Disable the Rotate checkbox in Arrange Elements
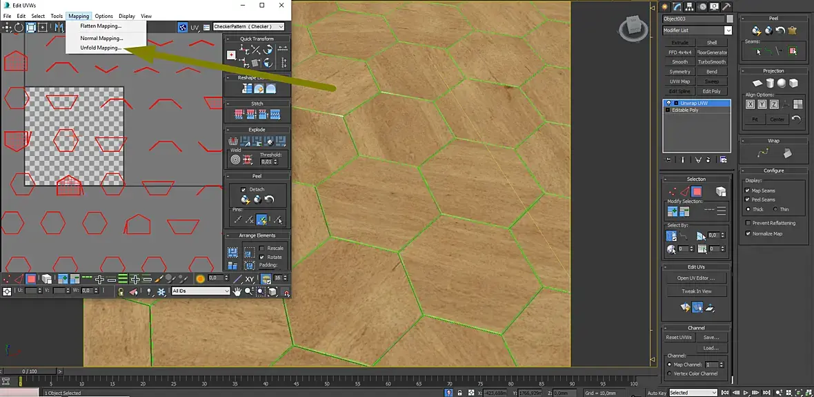This screenshot has height=397, width=814. coord(261,257)
